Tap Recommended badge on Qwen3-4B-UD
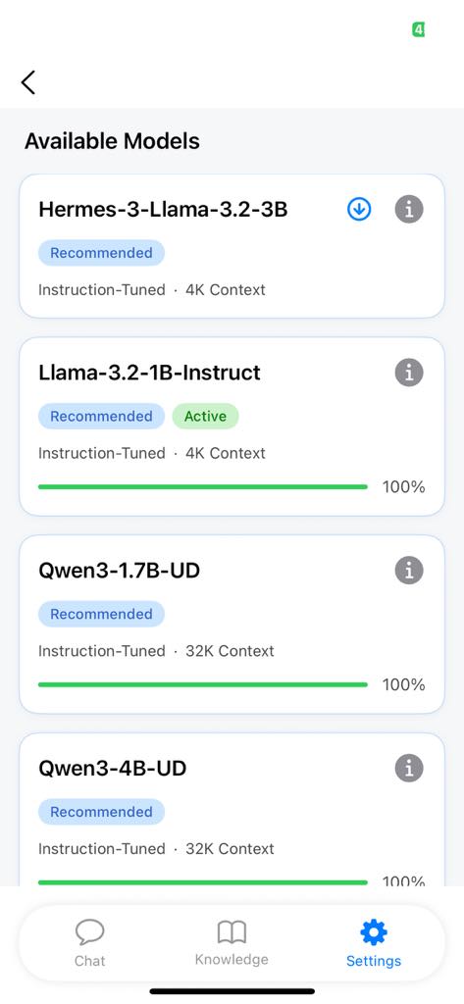Viewport: 464px width, 1004px height. 101,812
